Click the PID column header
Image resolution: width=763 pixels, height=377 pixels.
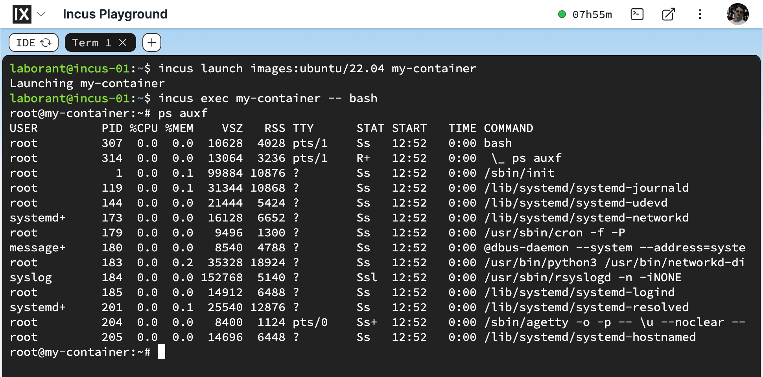point(112,128)
